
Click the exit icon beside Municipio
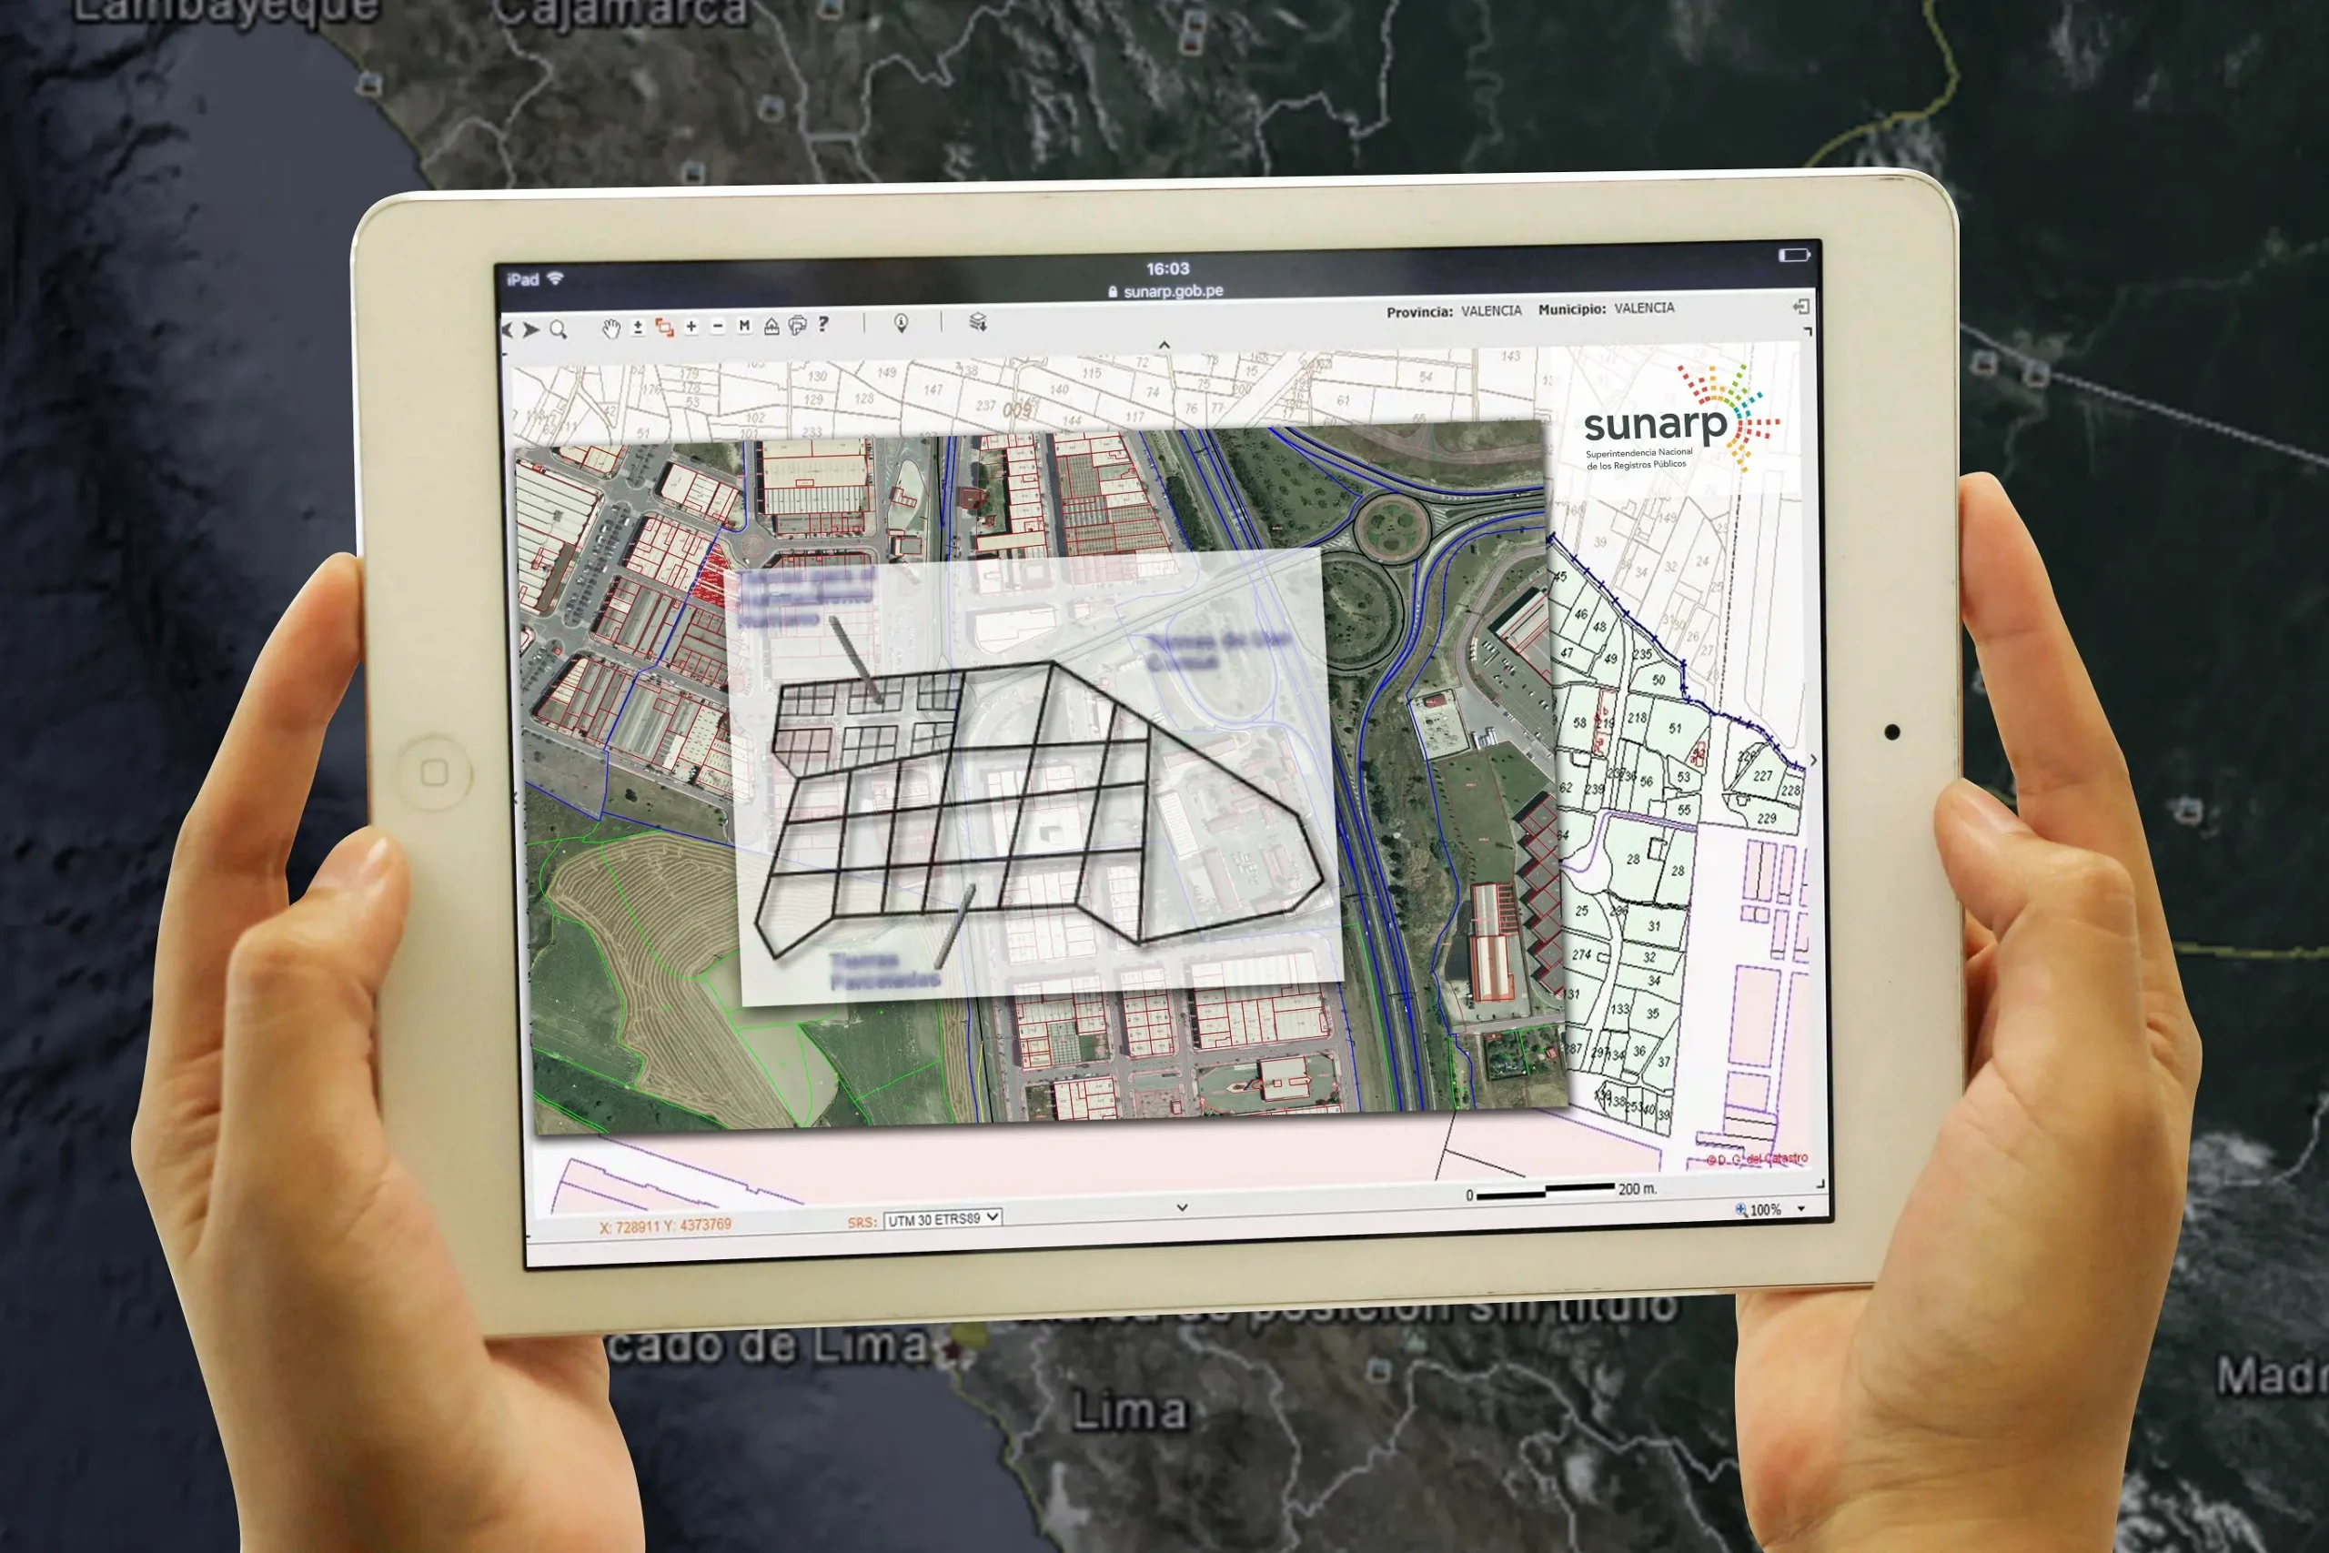tap(1801, 307)
